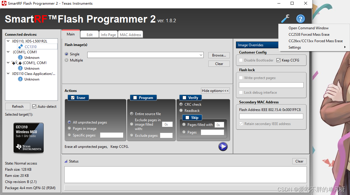This screenshot has width=350, height=195.
Task: Select 'Unknown' under first (COM1), COM1
Action: tap(32, 58)
